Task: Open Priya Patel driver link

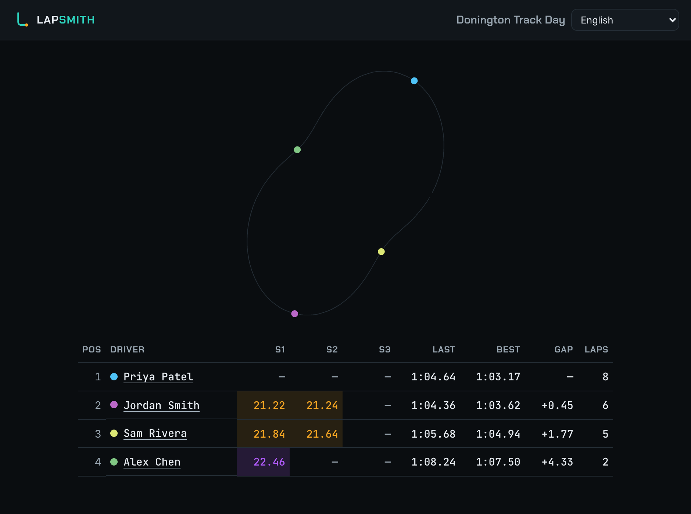Action: coord(158,377)
